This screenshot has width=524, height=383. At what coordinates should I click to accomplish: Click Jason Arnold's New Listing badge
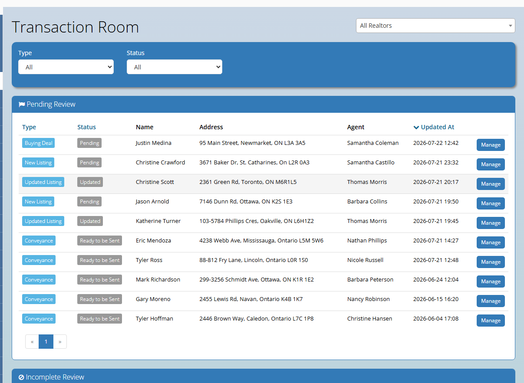point(38,202)
